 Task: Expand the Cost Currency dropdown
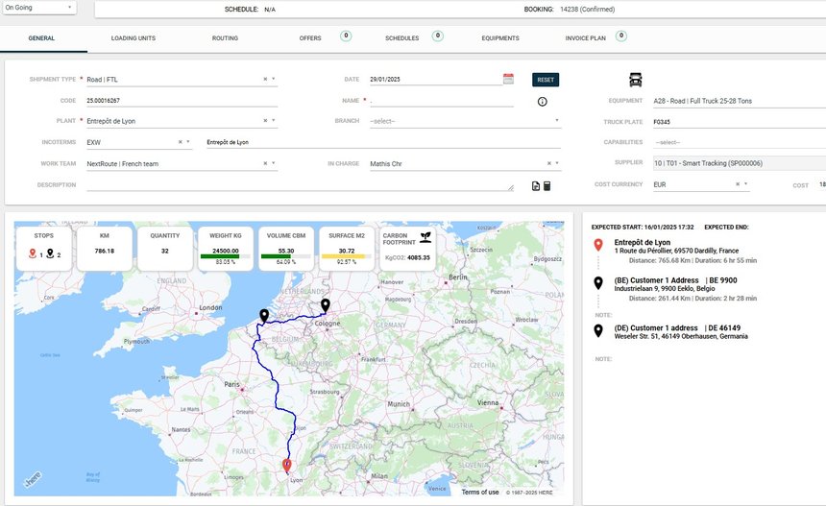click(746, 183)
